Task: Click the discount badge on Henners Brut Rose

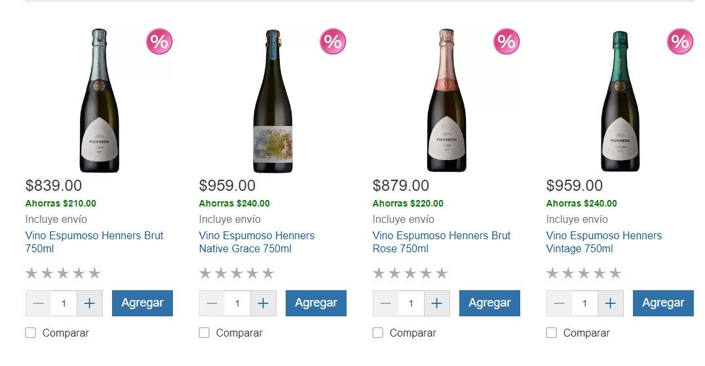Action: coord(506,42)
